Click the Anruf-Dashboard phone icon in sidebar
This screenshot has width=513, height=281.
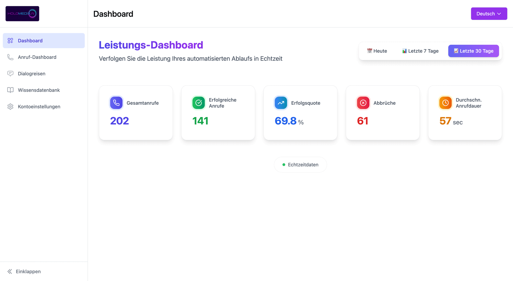point(10,57)
